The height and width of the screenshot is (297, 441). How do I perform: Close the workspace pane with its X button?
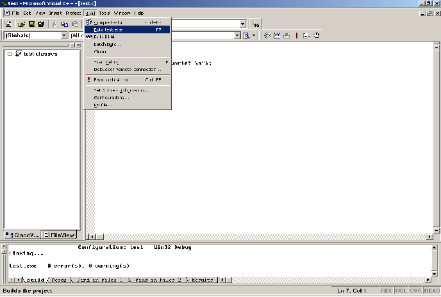coord(78,45)
